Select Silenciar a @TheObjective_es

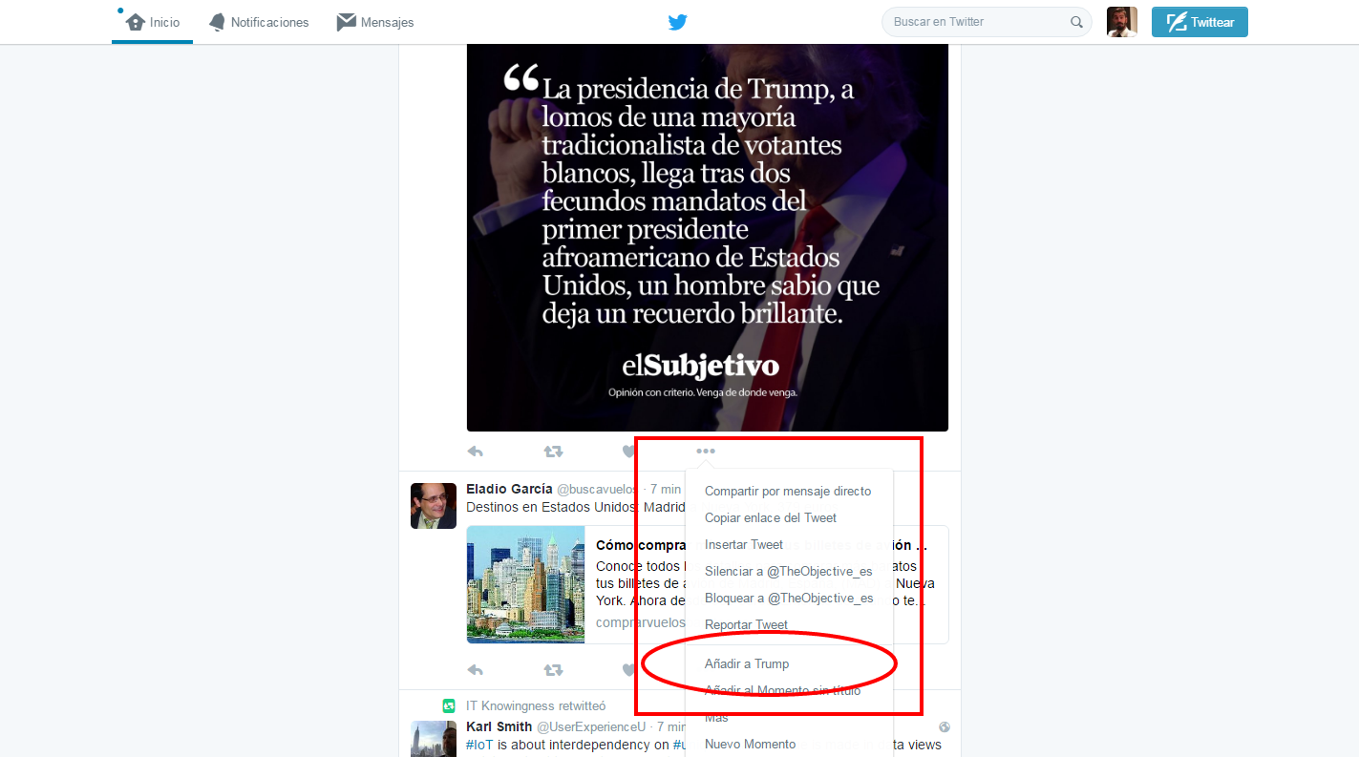coord(788,572)
